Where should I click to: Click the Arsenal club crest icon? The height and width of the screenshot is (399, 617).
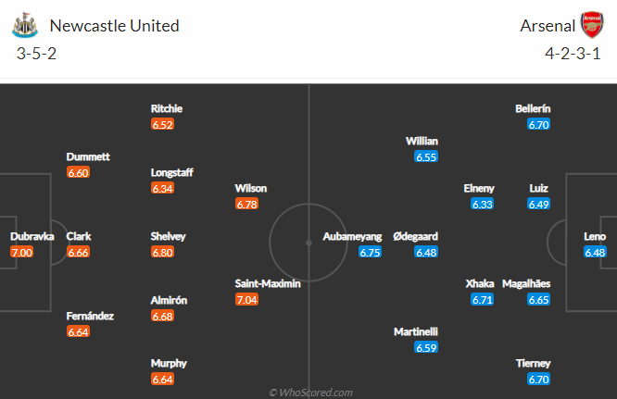pos(591,25)
